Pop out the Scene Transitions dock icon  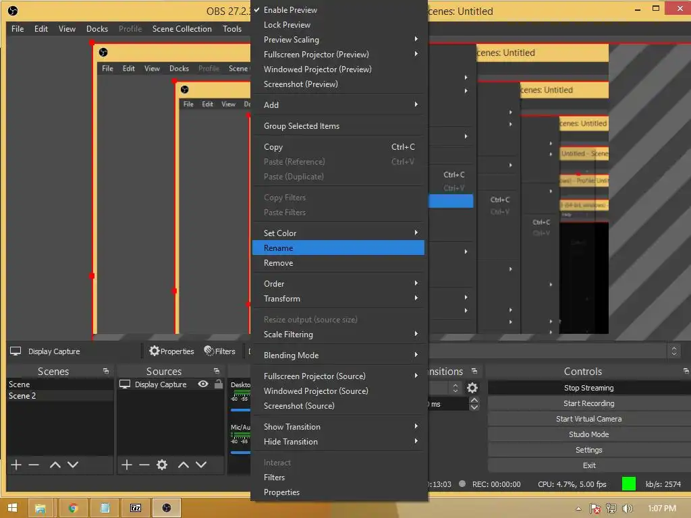tap(474, 372)
